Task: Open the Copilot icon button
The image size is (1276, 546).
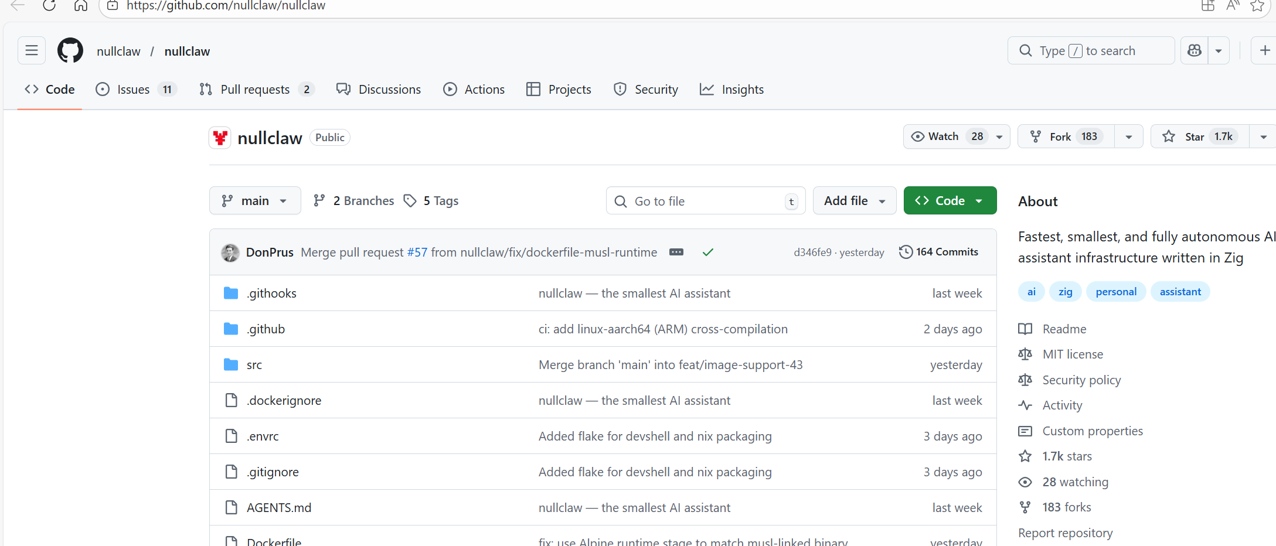Action: [x=1195, y=51]
